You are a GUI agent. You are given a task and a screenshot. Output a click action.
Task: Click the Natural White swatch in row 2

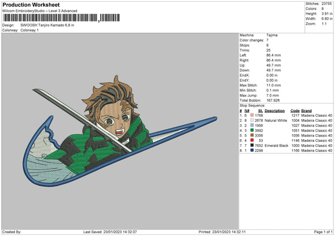[x=252, y=120]
